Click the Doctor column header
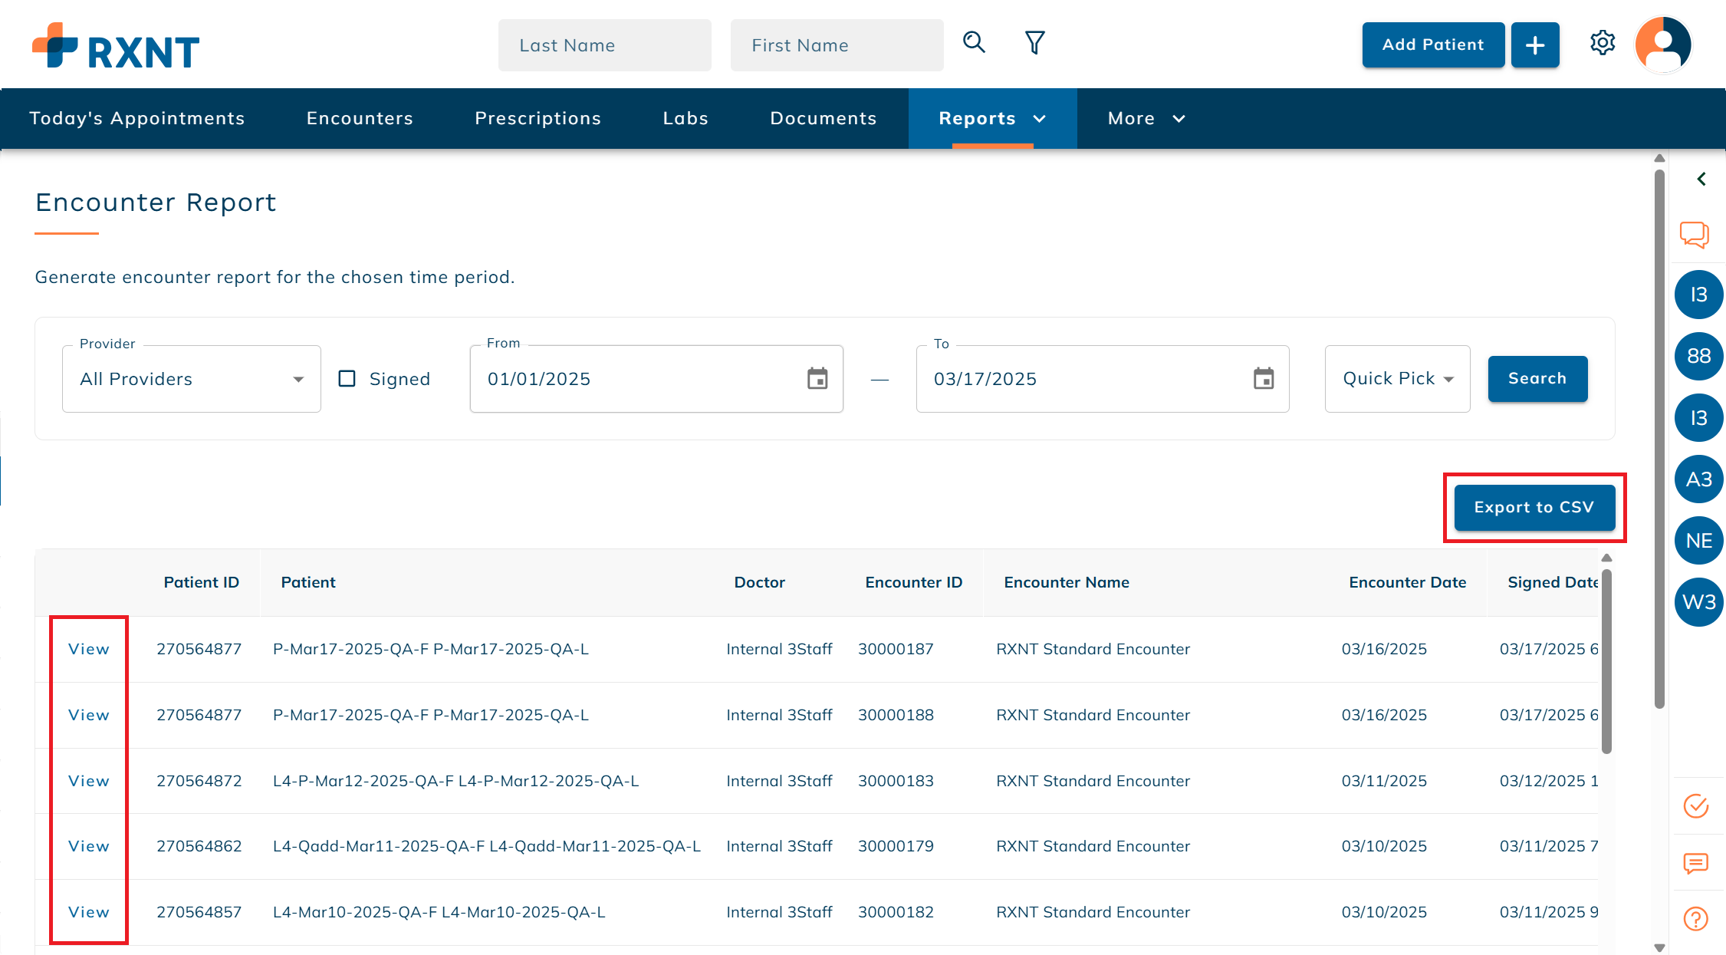Screen dimensions: 1726x955 point(760,582)
